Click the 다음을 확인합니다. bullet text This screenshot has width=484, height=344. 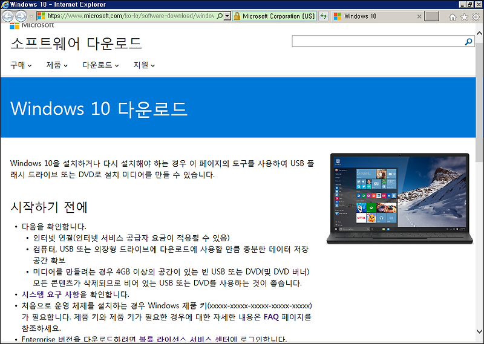point(54,227)
